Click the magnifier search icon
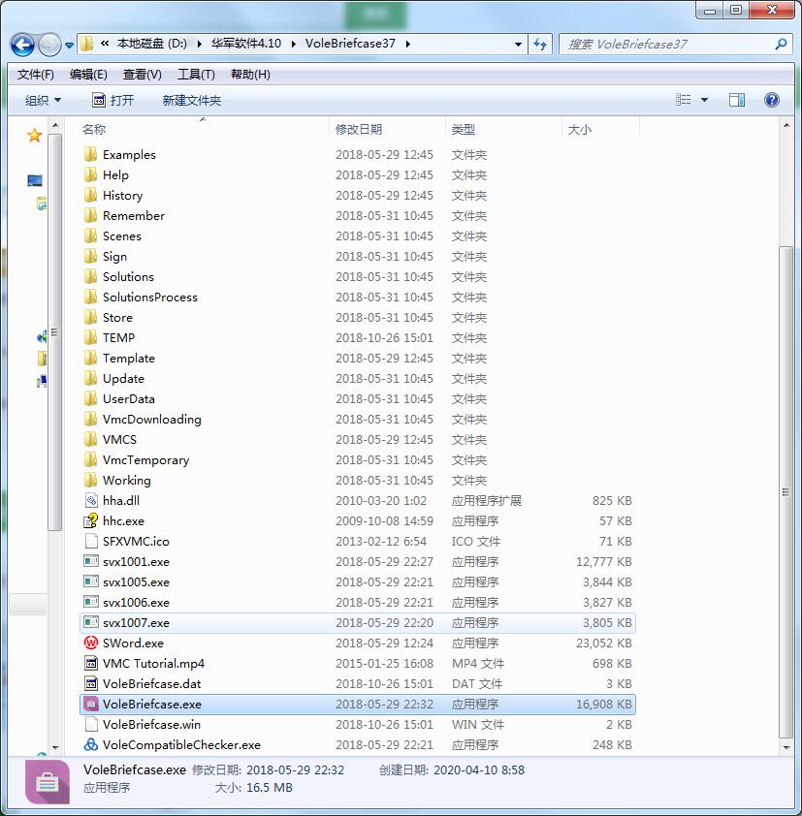The height and width of the screenshot is (816, 802). click(780, 45)
